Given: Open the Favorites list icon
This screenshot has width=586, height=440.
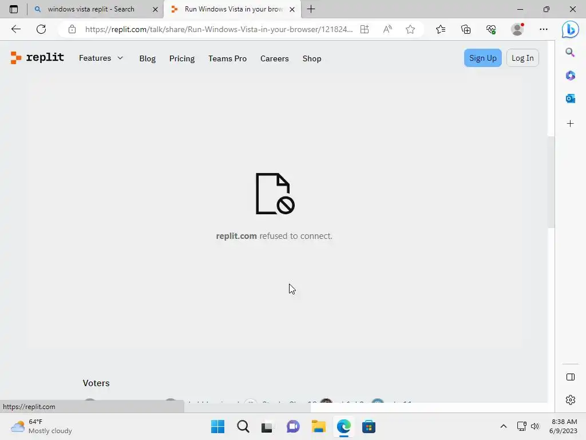Looking at the screenshot, I should tap(441, 29).
